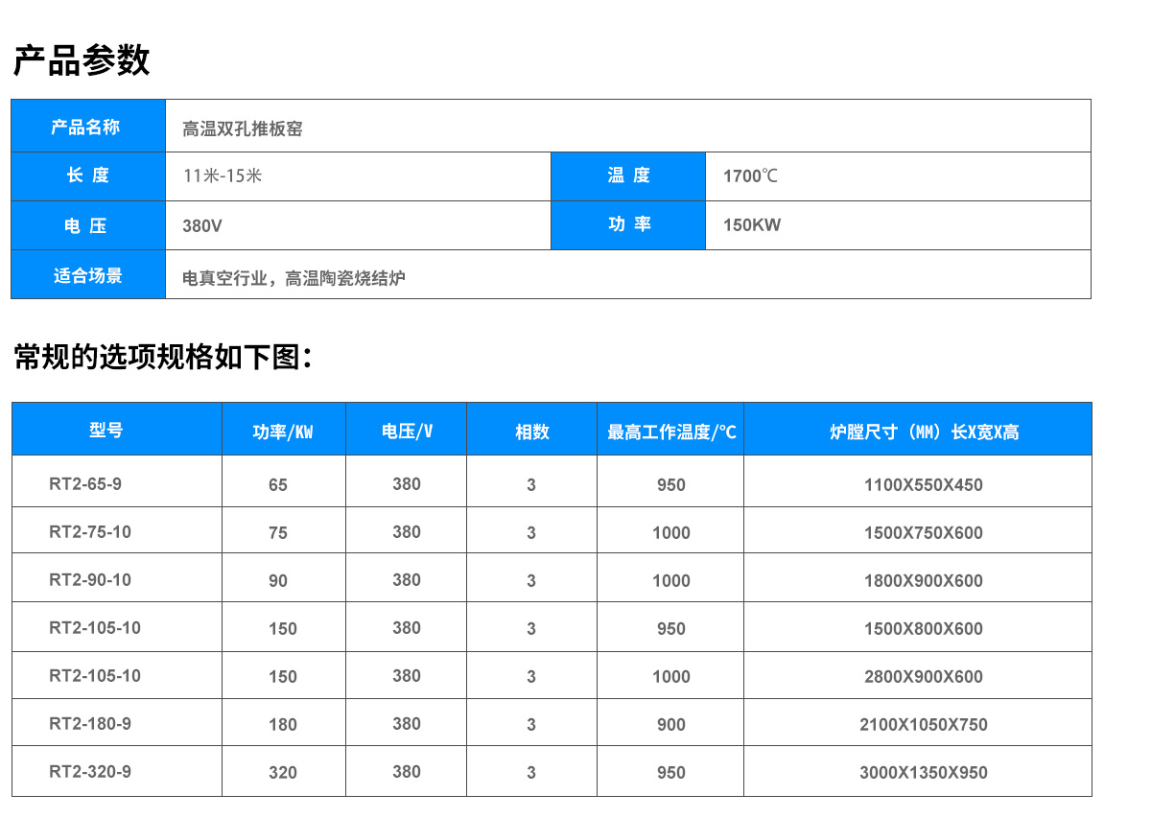1151x818 pixels.
Task: Select the RT2-65-9 model cell
Action: (x=85, y=483)
